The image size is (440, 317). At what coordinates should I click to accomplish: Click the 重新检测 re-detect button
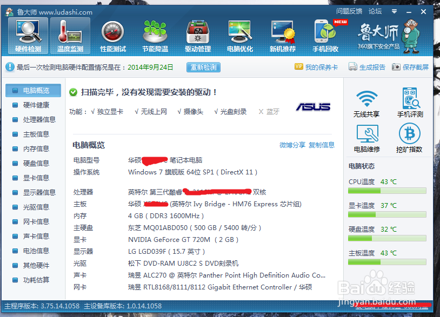pyautogui.click(x=203, y=68)
